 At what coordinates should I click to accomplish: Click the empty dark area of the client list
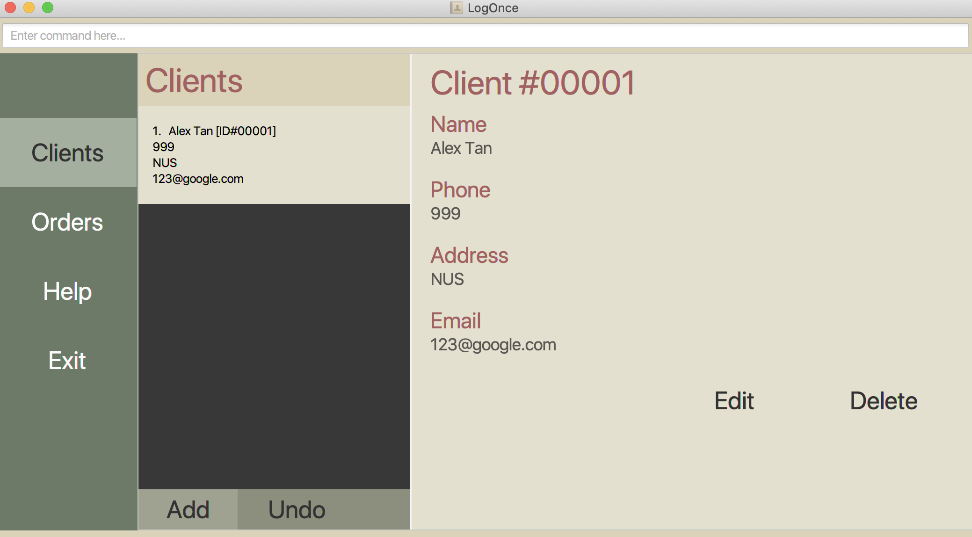[x=274, y=346]
